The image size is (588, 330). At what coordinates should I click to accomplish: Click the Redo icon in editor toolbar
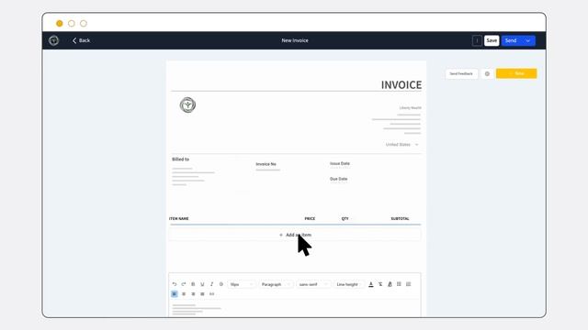tap(184, 284)
